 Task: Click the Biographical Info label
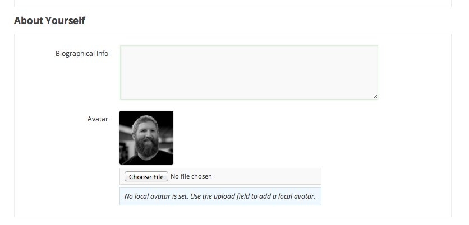coord(82,54)
